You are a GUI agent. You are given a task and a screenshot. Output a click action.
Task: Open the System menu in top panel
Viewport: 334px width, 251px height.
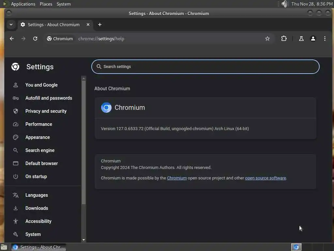point(64,4)
